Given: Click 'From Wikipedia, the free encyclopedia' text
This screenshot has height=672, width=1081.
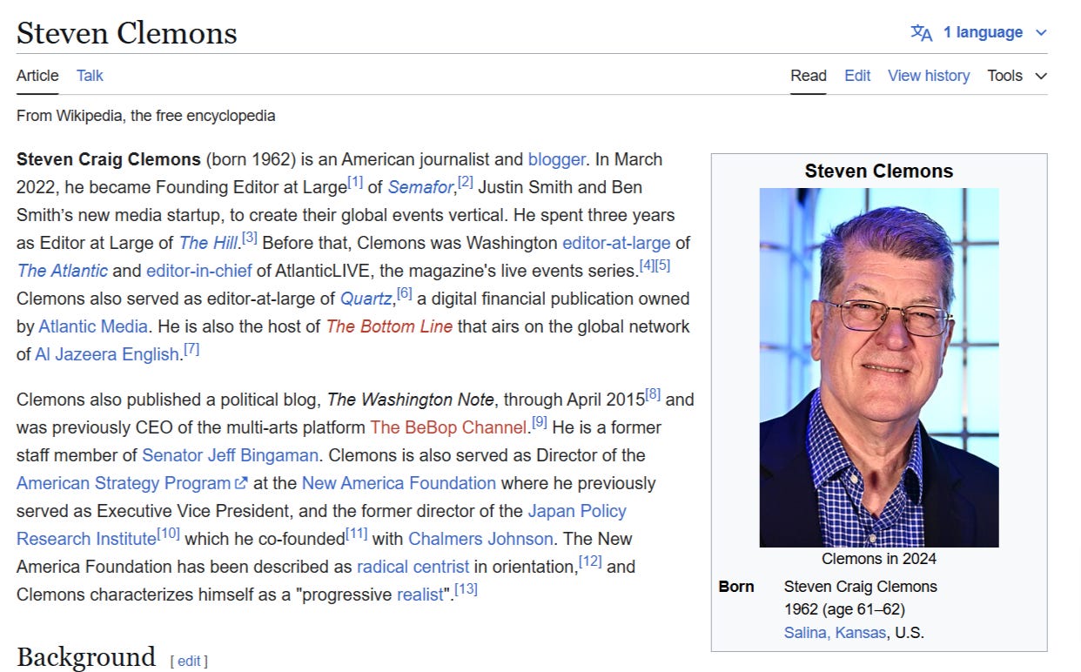Looking at the screenshot, I should tap(146, 115).
